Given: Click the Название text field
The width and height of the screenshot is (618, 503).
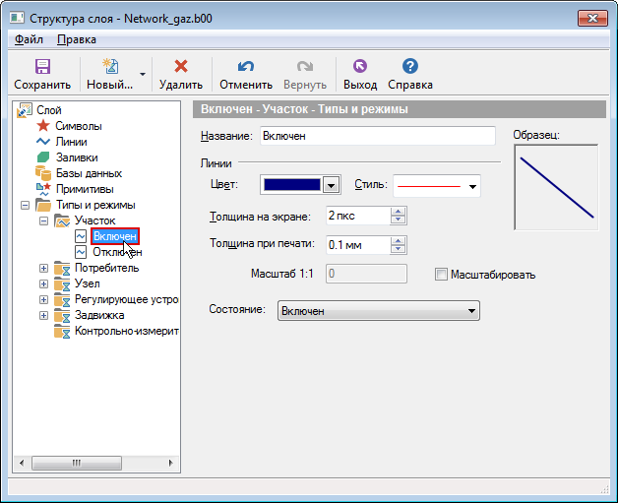Looking at the screenshot, I should coord(377,136).
